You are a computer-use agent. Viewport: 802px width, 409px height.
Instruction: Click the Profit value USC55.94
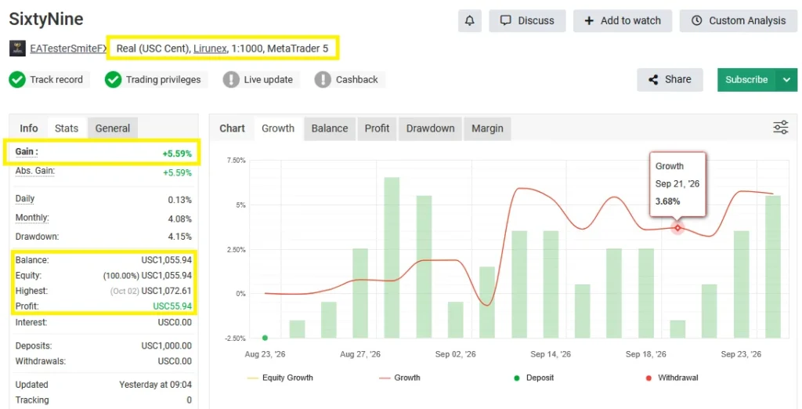(x=172, y=306)
